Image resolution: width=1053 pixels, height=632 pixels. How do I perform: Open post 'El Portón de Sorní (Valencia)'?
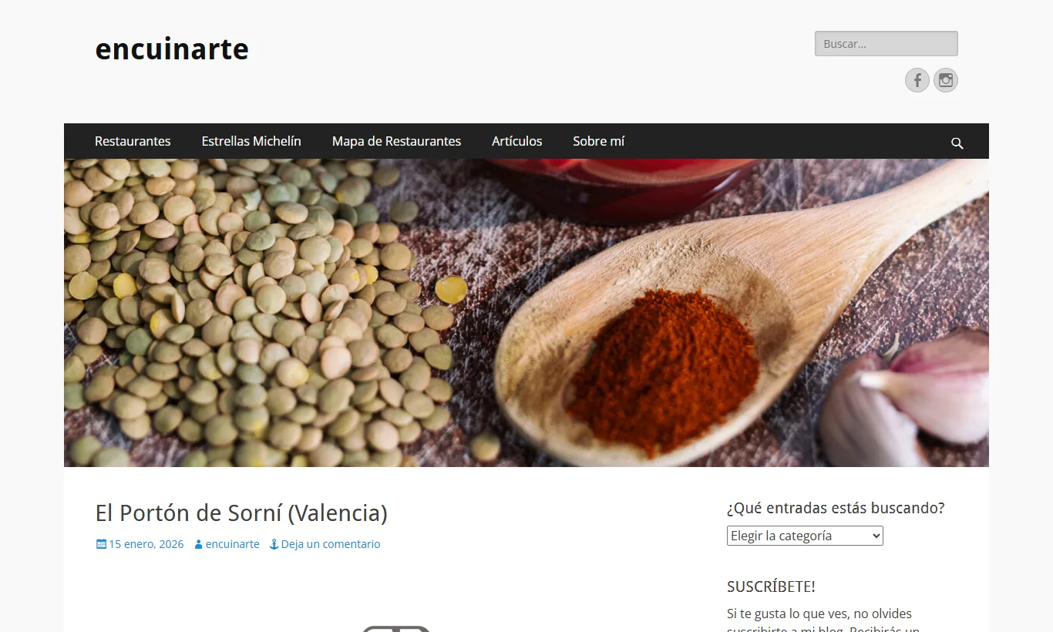point(241,513)
